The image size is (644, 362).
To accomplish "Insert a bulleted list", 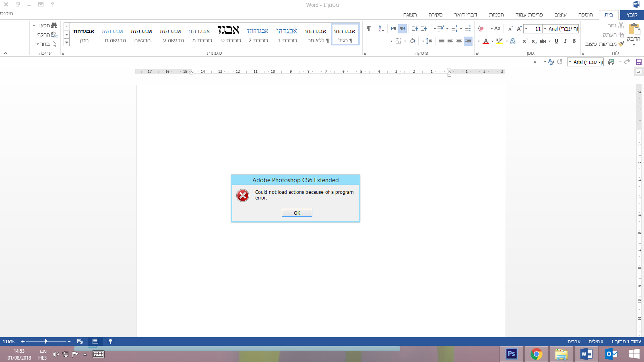I will point(468,29).
